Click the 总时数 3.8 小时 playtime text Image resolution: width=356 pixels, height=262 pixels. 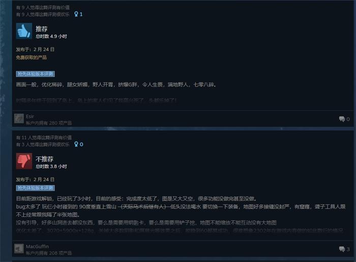point(51,166)
